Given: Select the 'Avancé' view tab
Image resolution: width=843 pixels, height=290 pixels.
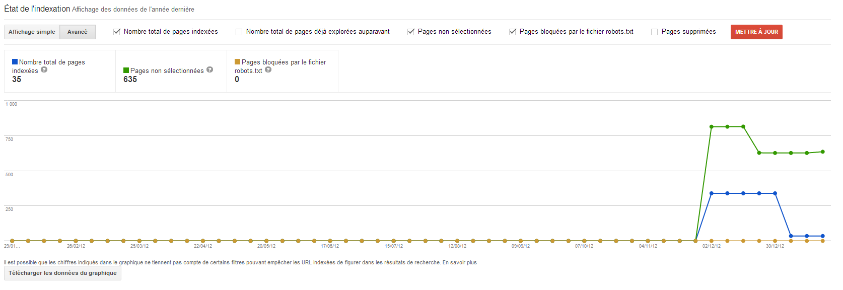Looking at the screenshot, I should [x=78, y=32].
